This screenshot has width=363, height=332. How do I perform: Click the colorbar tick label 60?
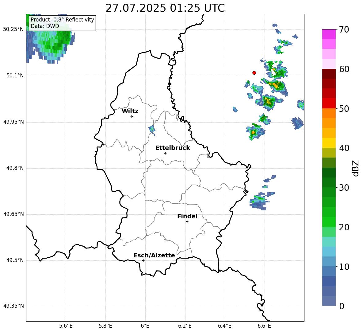point(344,69)
